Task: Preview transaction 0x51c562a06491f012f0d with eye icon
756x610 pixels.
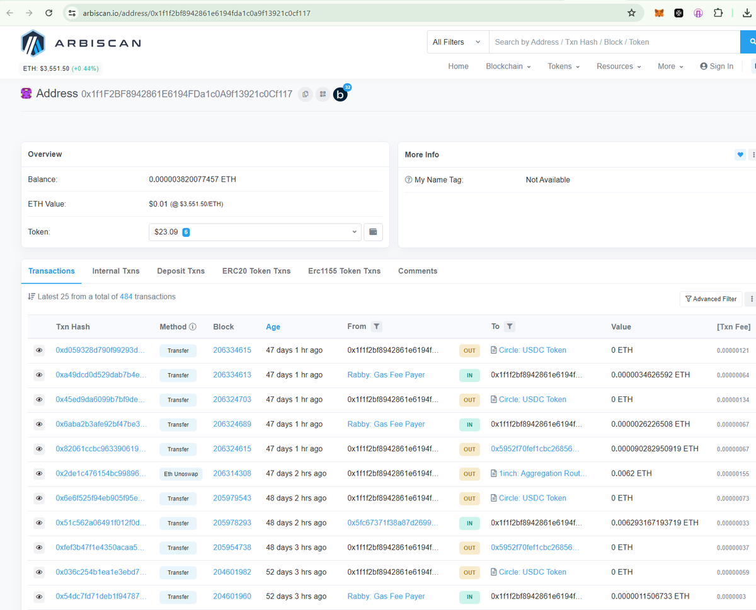Action: coord(39,523)
